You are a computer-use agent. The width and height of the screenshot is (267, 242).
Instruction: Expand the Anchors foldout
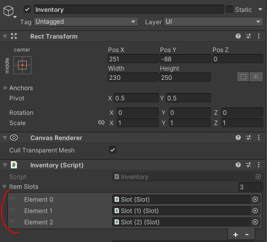coord(5,88)
